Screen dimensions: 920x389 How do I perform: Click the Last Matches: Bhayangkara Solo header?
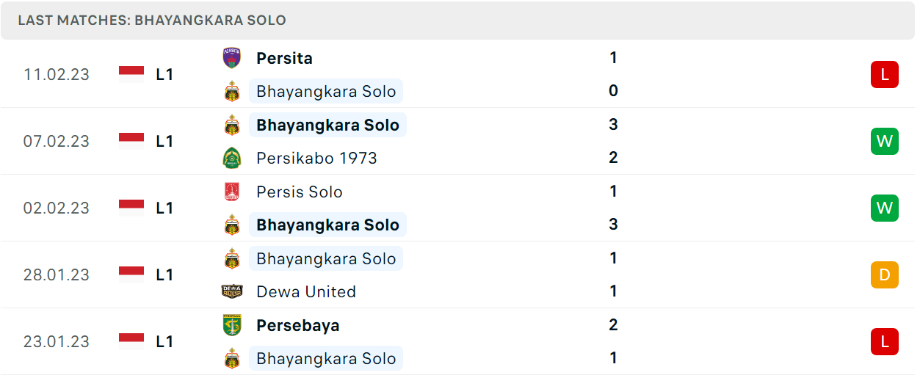click(x=152, y=20)
